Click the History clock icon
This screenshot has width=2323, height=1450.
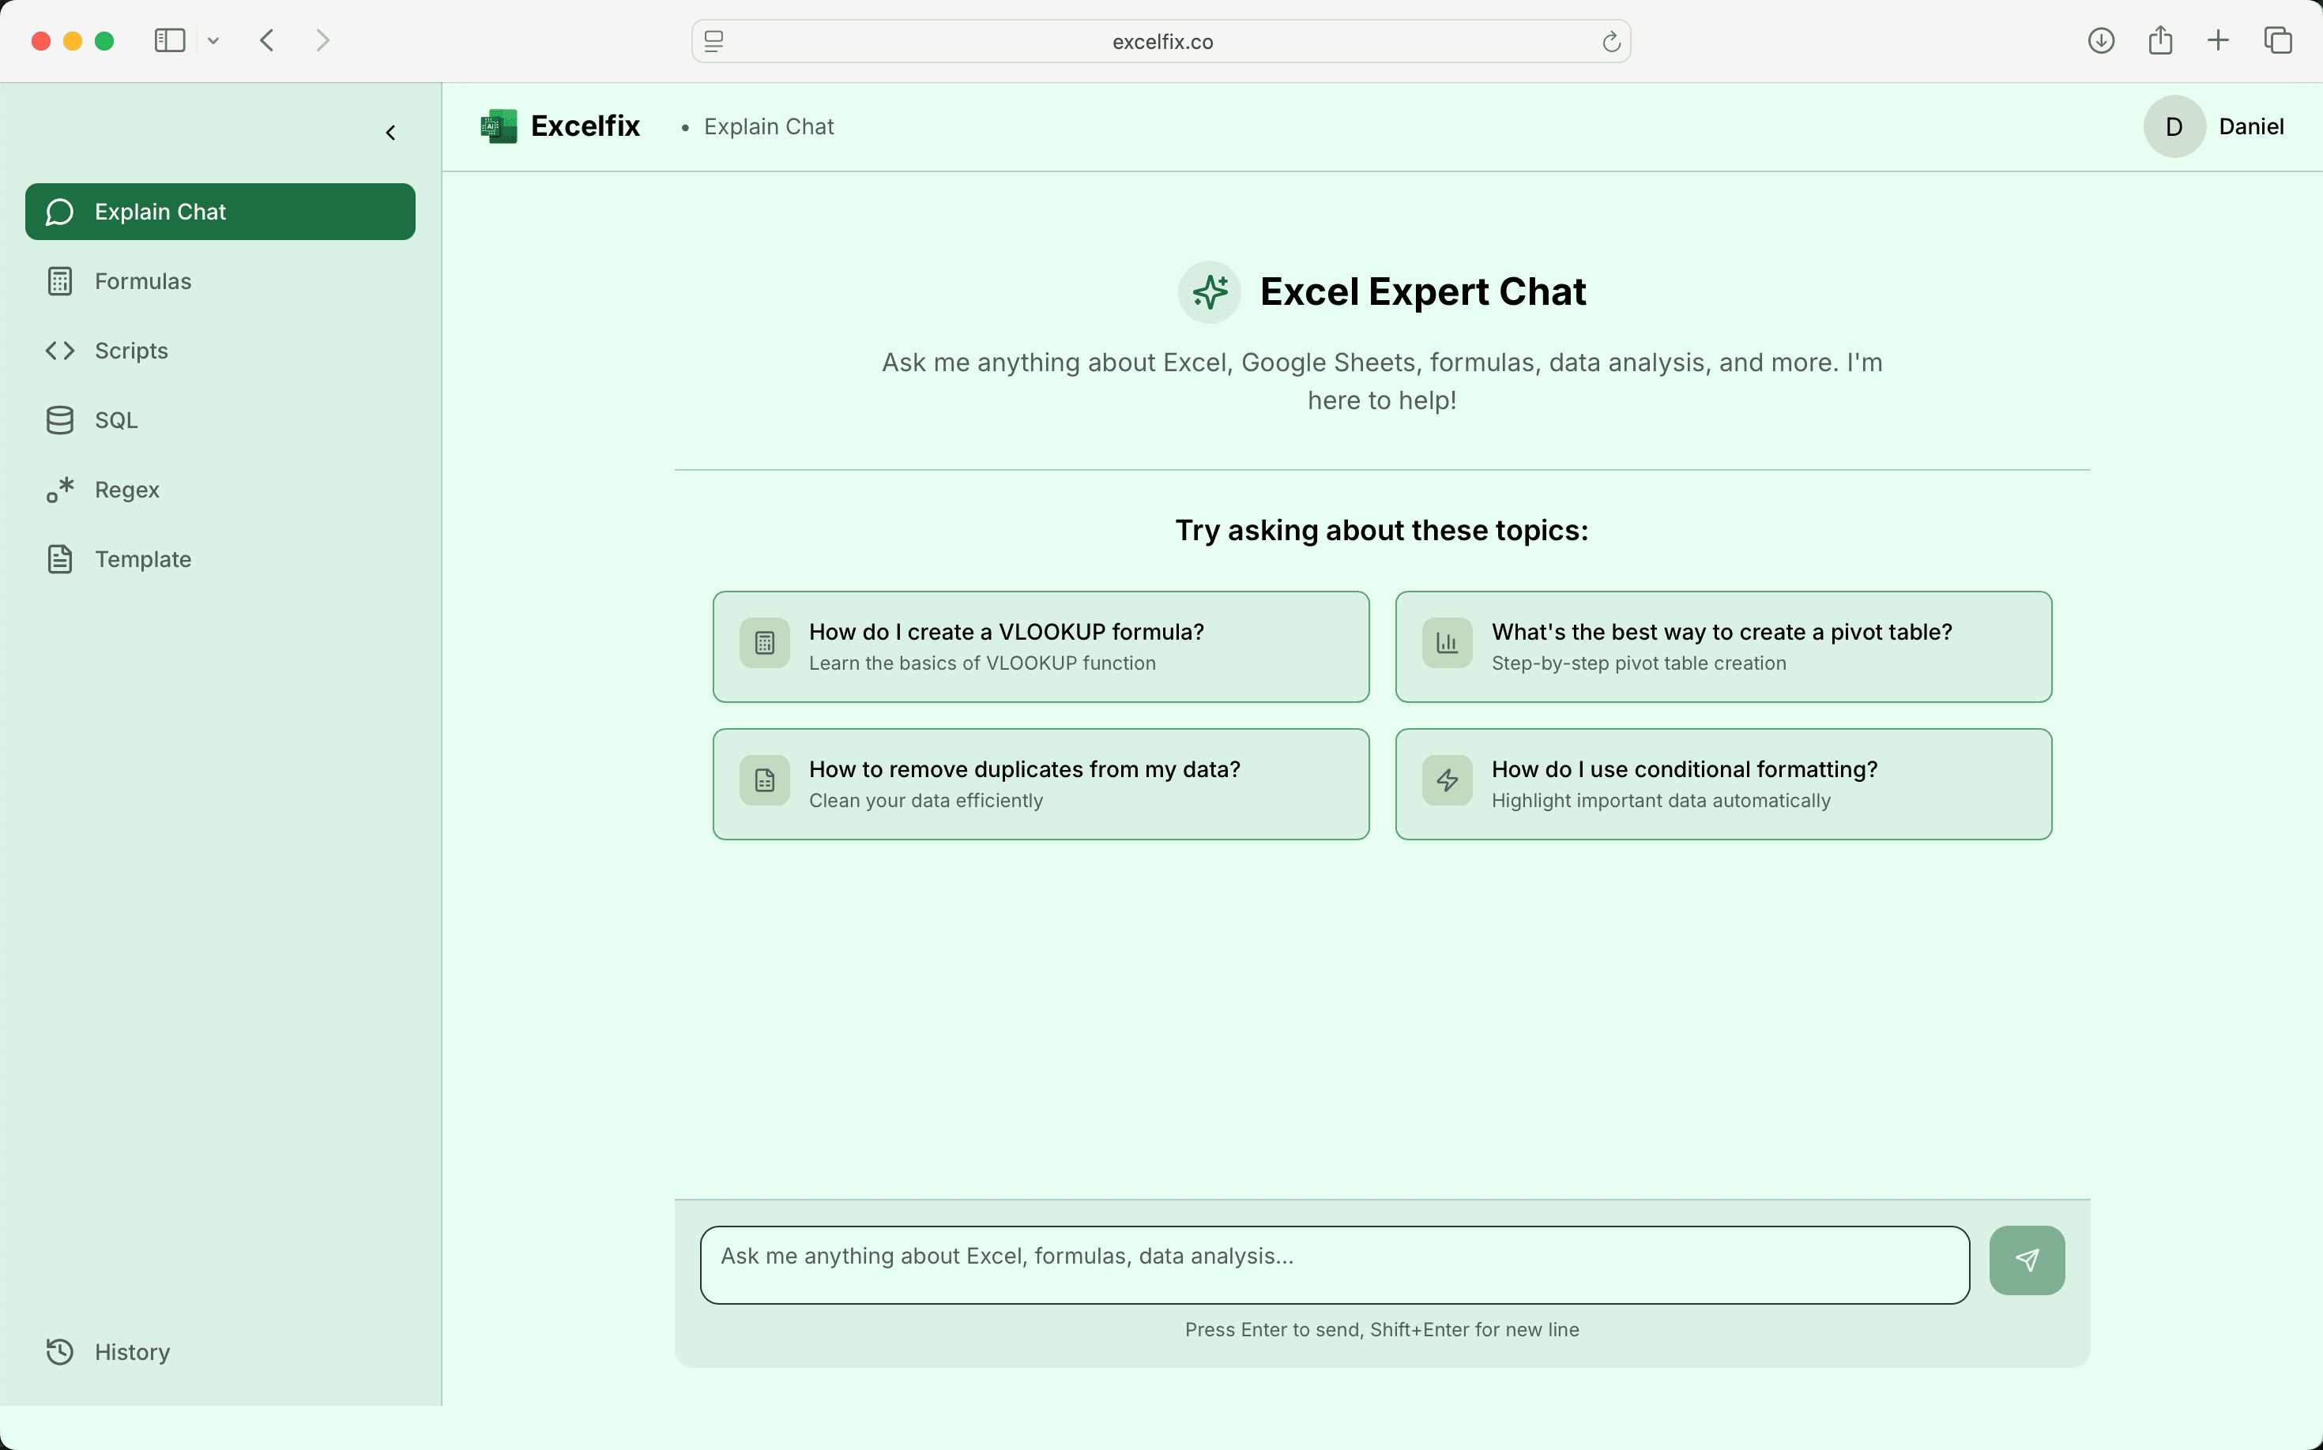[x=59, y=1352]
